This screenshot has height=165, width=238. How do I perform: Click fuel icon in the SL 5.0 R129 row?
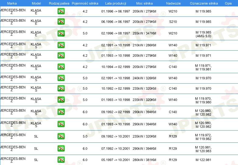click(x=61, y=136)
